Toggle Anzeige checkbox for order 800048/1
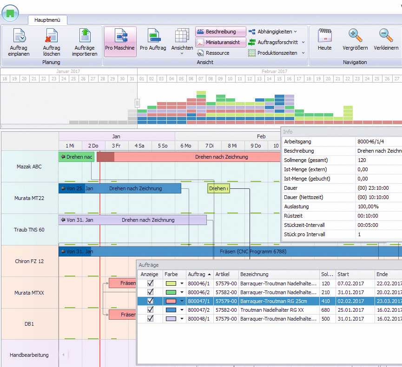The height and width of the screenshot is (367, 402). [150, 318]
